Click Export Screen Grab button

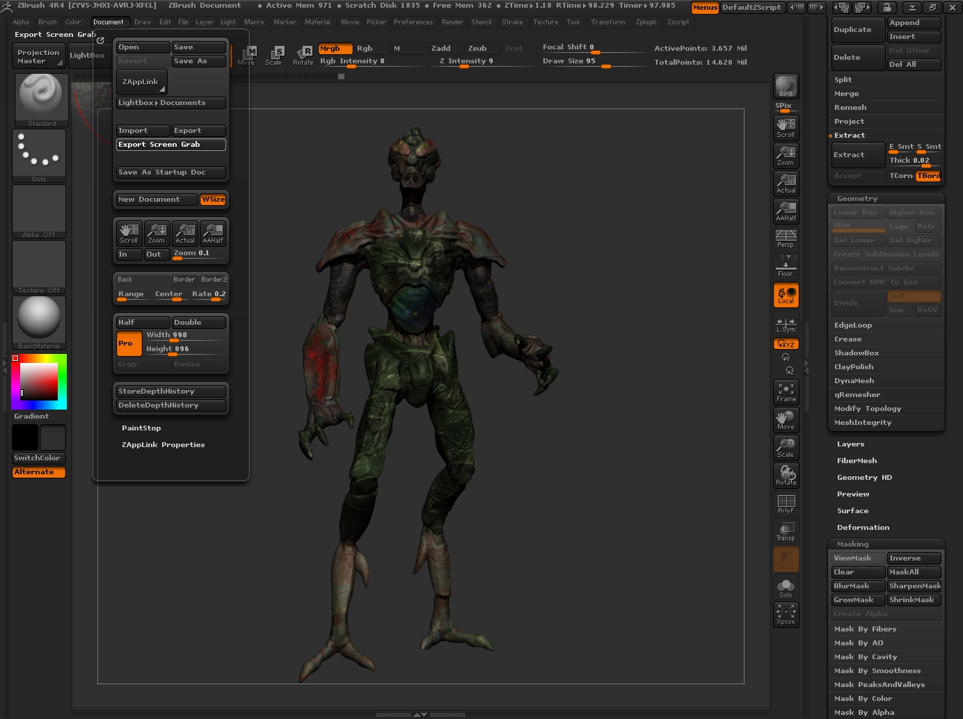(171, 145)
